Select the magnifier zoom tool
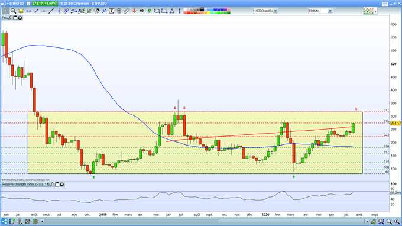 [13, 11]
